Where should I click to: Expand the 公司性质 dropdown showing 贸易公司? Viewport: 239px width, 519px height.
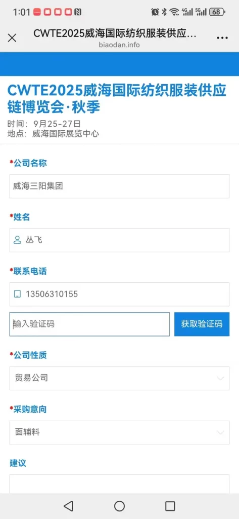(x=119, y=378)
